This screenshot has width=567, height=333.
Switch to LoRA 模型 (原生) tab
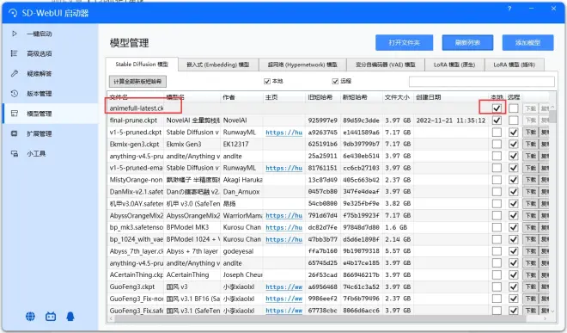454,65
